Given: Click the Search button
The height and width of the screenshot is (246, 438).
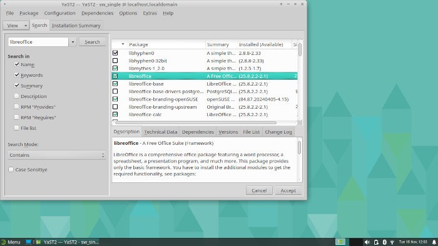Looking at the screenshot, I should (x=92, y=42).
